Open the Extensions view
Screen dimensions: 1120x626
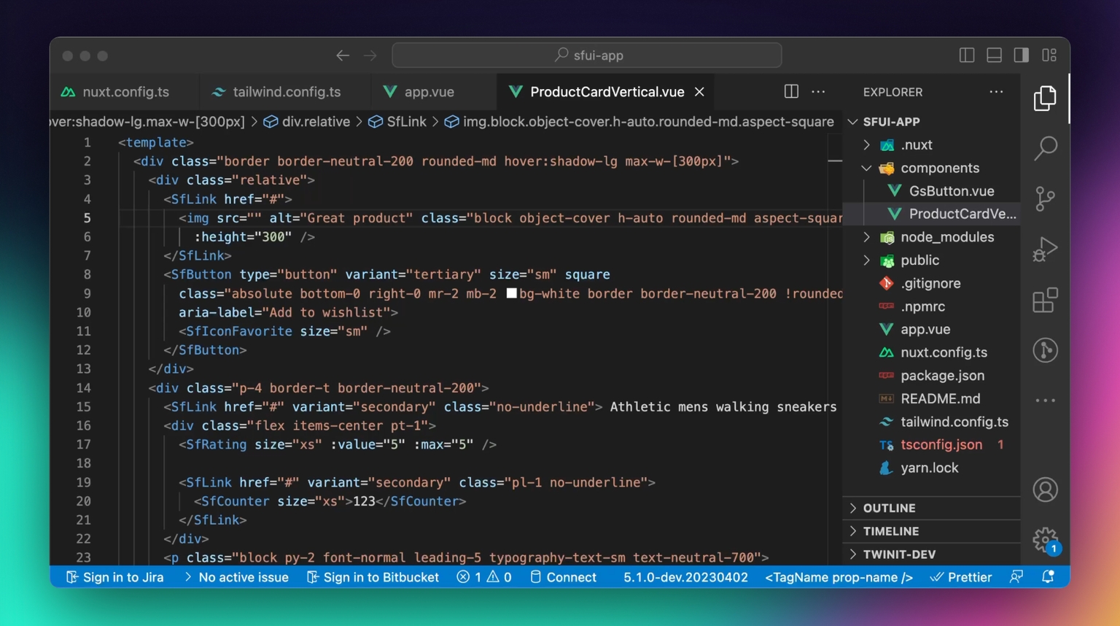point(1045,300)
